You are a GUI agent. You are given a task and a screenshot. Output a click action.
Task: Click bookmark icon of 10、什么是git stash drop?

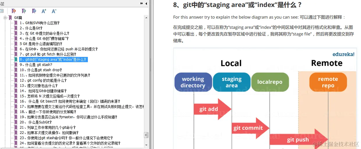pyautogui.click(x=16, y=70)
